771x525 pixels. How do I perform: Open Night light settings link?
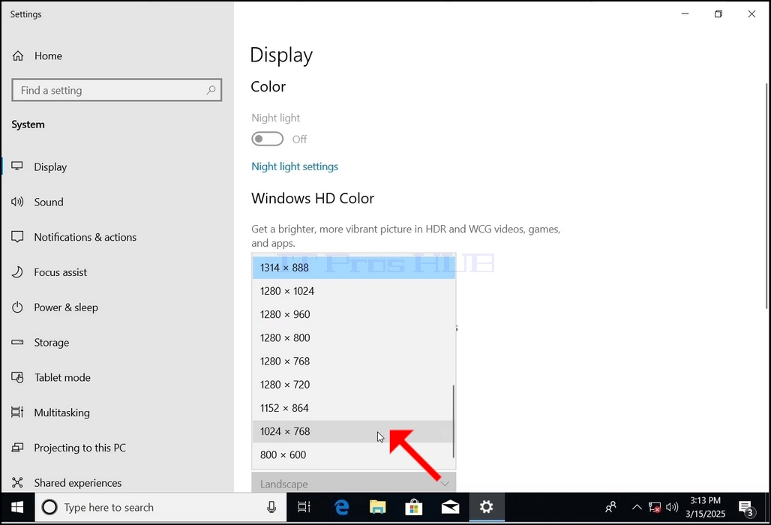[x=295, y=166]
